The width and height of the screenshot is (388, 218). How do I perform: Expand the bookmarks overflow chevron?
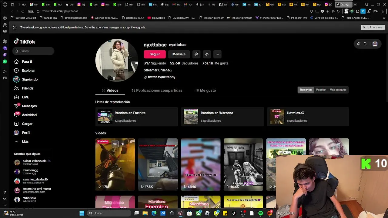384,18
